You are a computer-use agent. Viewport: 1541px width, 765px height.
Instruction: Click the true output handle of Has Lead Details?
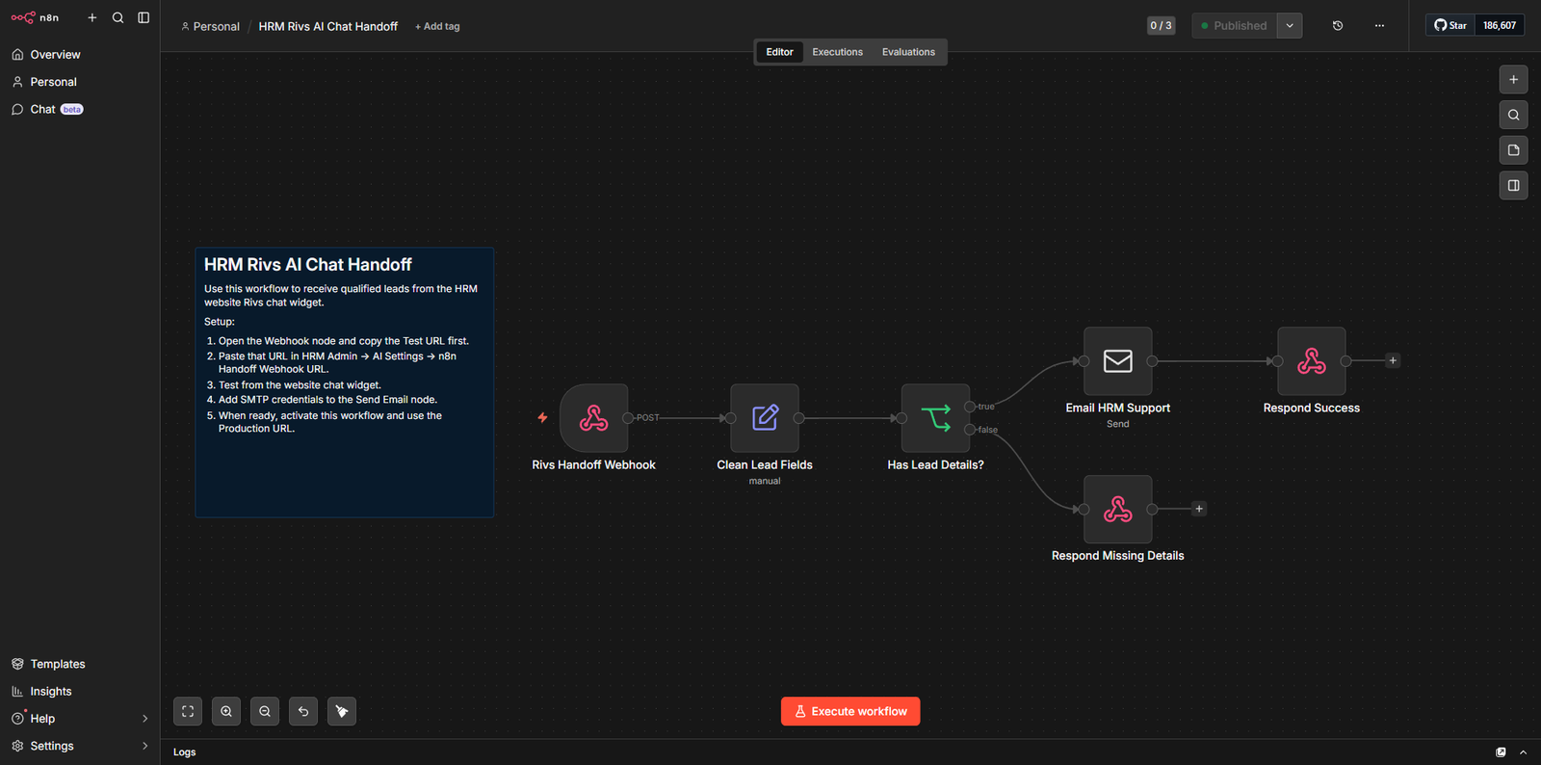pyautogui.click(x=970, y=407)
